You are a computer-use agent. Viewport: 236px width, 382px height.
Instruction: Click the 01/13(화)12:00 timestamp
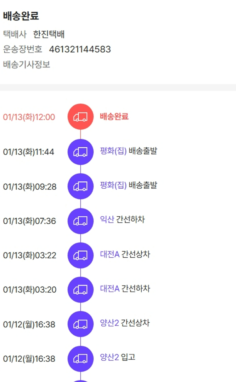click(29, 117)
